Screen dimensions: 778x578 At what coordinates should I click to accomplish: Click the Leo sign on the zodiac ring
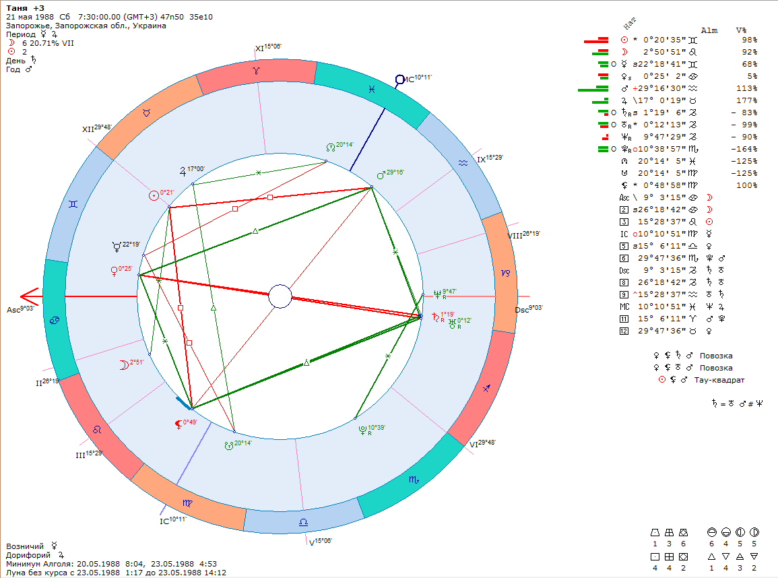pos(97,429)
